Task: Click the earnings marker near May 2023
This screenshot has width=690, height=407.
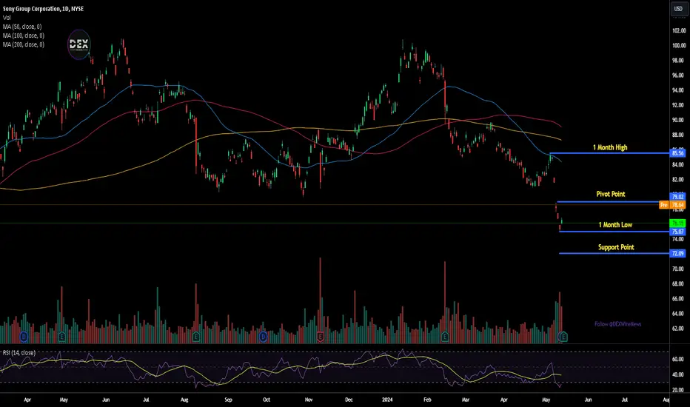Action: tap(61, 337)
